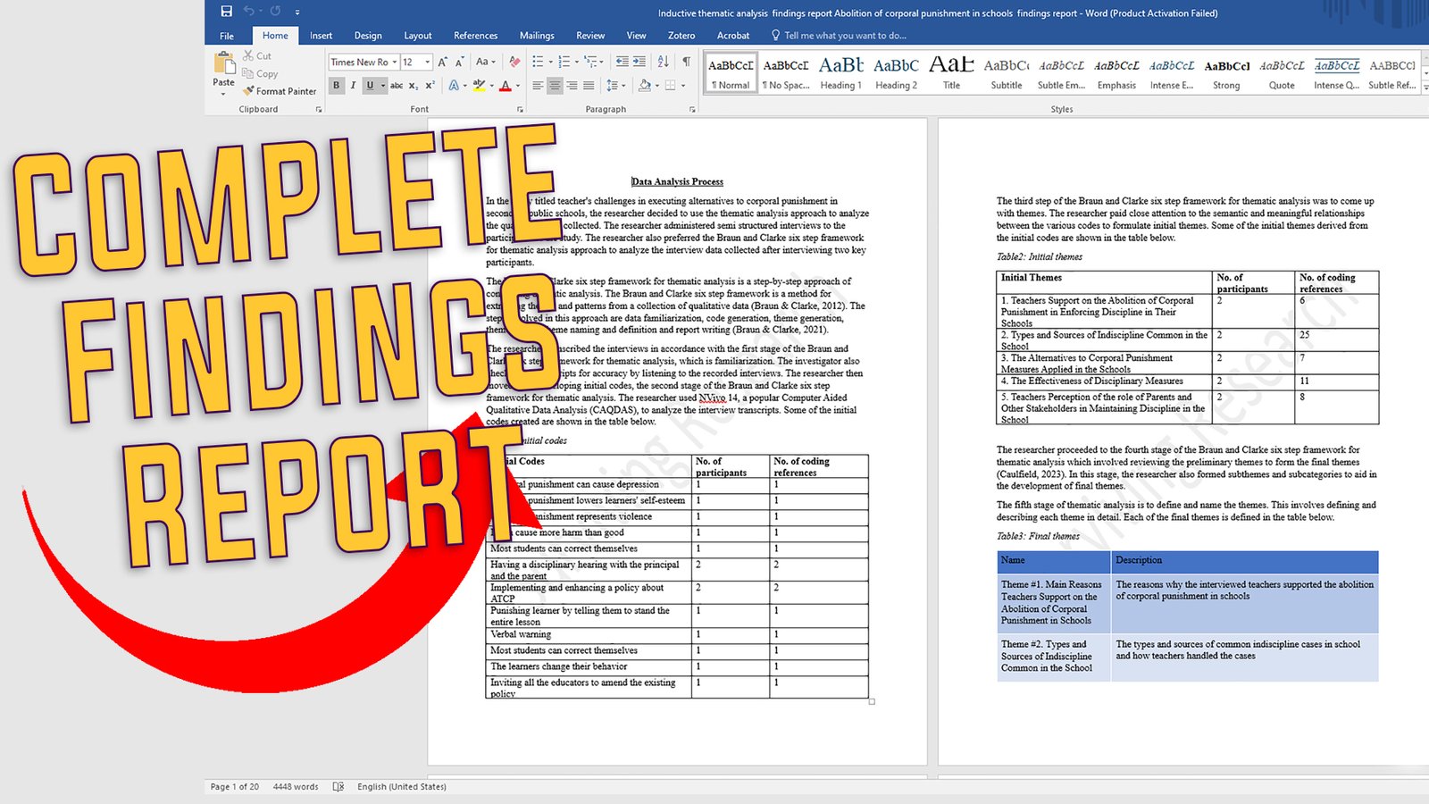Justify the paragraph text
1429x804 pixels.
pyautogui.click(x=589, y=86)
